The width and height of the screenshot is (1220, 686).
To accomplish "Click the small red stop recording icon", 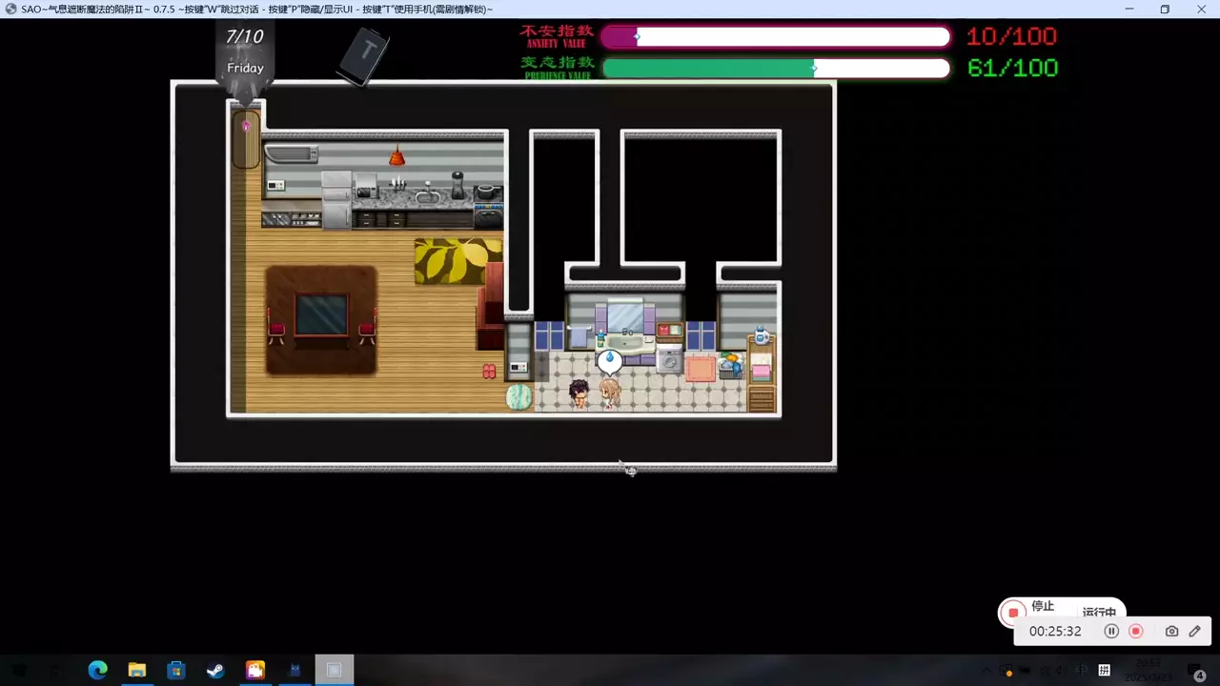I will [x=1135, y=631].
